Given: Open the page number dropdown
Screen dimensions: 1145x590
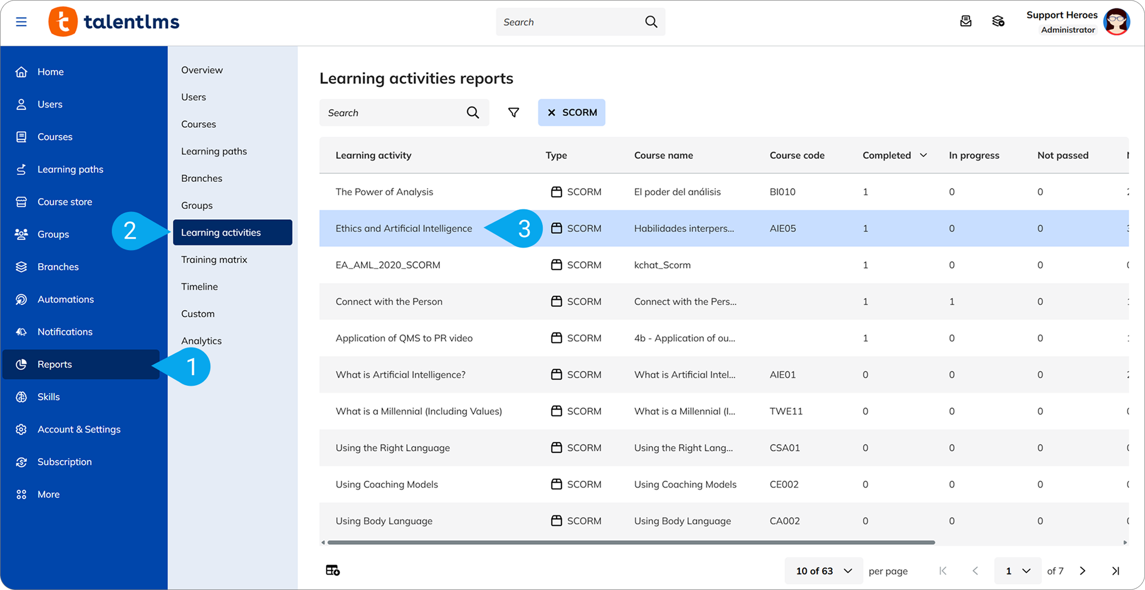Looking at the screenshot, I should coord(1017,571).
